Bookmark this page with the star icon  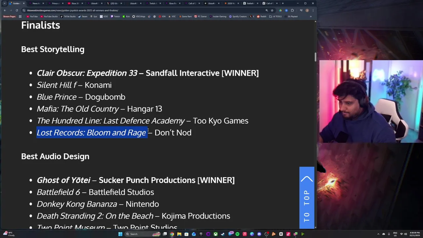272,10
